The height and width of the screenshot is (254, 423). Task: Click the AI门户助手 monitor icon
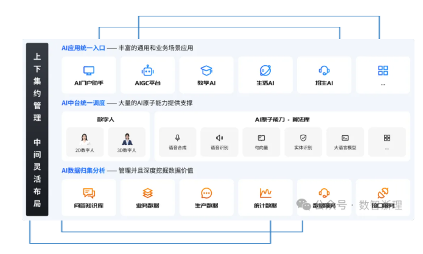[89, 71]
